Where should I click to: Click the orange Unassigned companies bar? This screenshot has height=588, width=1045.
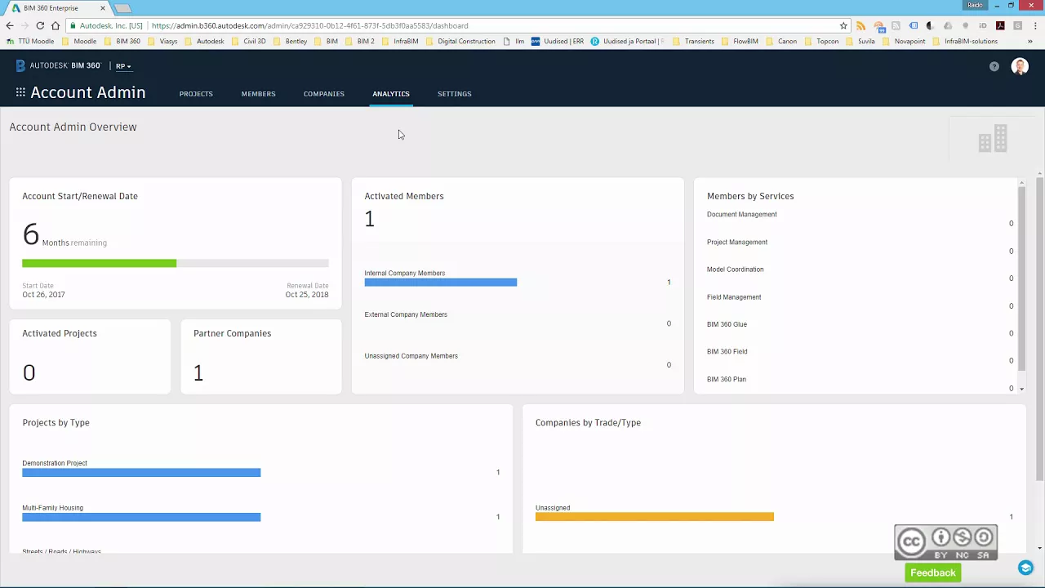point(654,517)
